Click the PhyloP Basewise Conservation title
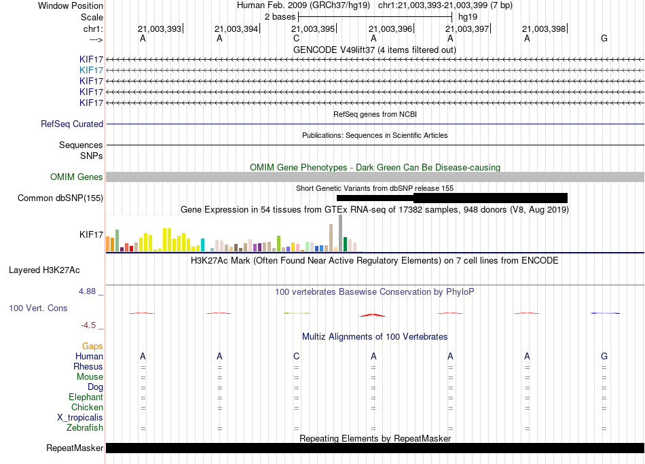Screen dimensions: 645x464 pyautogui.click(x=374, y=292)
